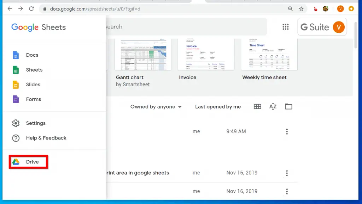Click the Help question mark icon
This screenshot has height=204, width=362.
coord(16,138)
